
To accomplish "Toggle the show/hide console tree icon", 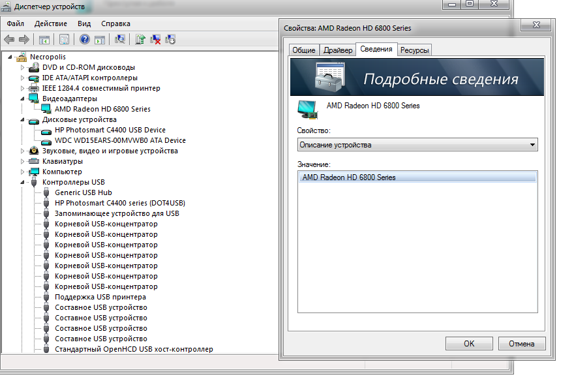I will [44, 39].
